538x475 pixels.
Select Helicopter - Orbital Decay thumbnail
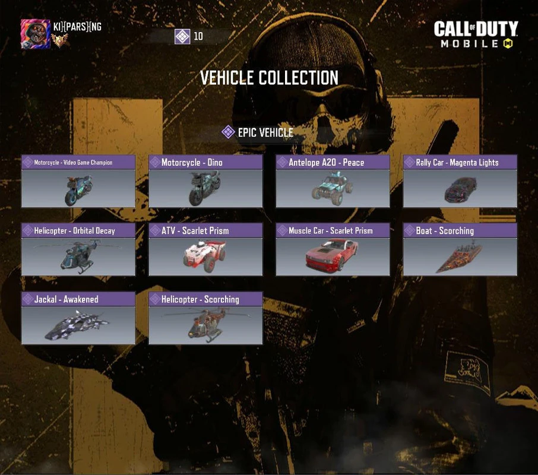[78, 256]
